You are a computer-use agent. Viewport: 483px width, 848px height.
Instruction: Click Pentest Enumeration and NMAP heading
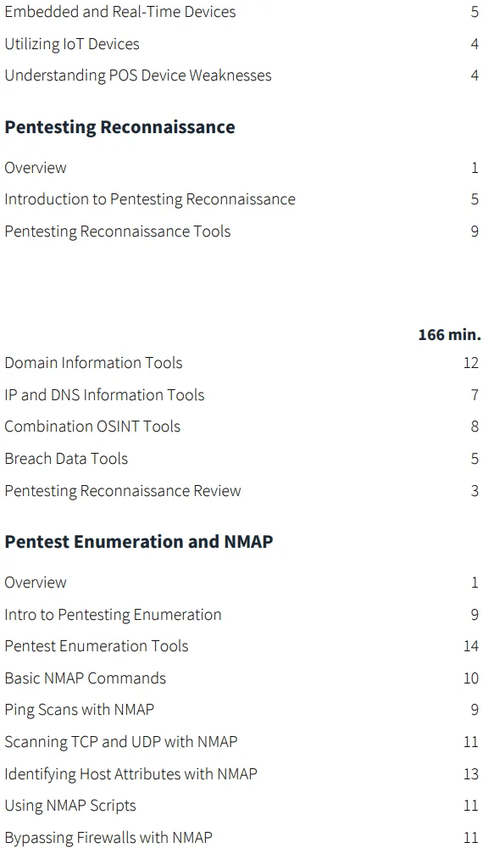139,542
